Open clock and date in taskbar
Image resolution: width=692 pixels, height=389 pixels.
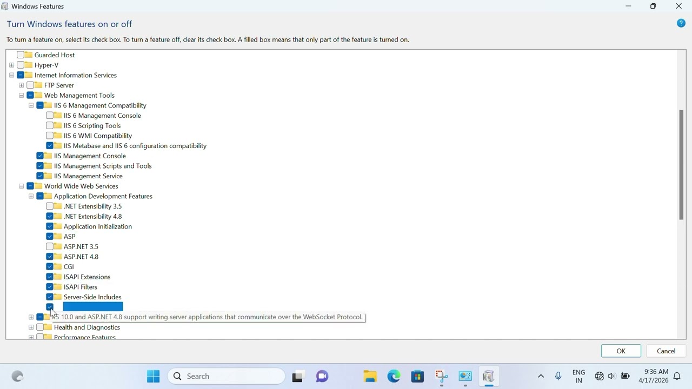(x=654, y=376)
